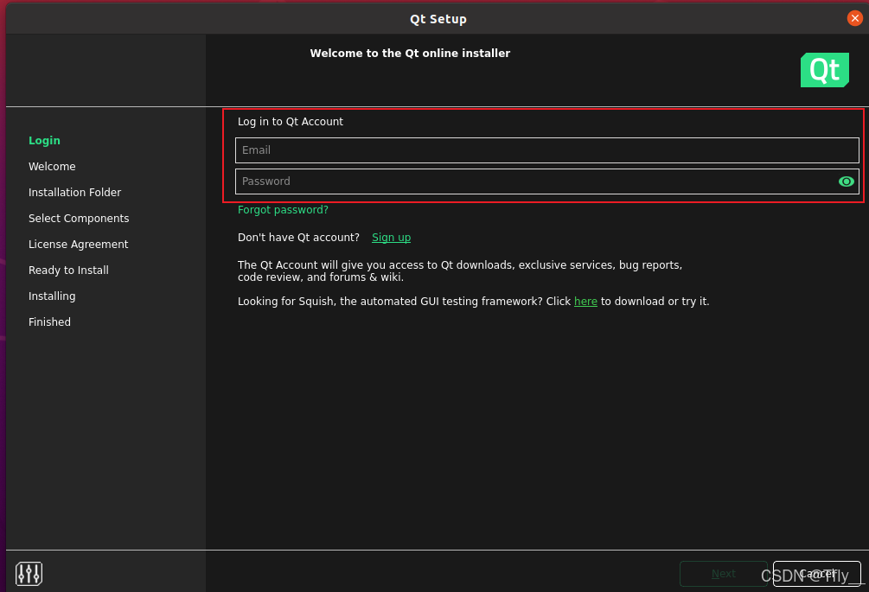Open installer settings sliders icon
The image size is (869, 592).
pyautogui.click(x=29, y=574)
